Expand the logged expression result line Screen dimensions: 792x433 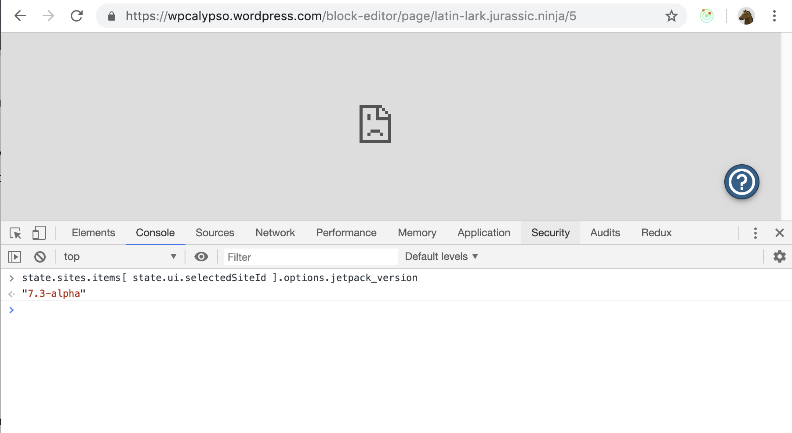coord(11,293)
